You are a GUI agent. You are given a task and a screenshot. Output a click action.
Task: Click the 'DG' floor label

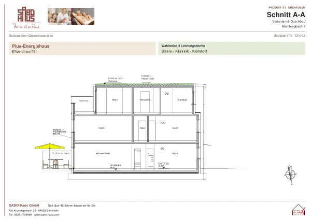(x=166, y=94)
